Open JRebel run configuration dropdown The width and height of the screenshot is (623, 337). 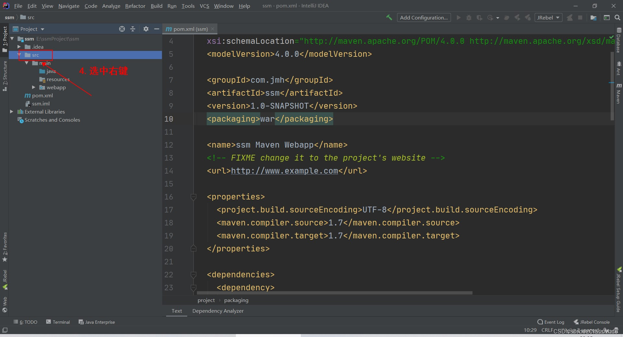[x=548, y=18]
